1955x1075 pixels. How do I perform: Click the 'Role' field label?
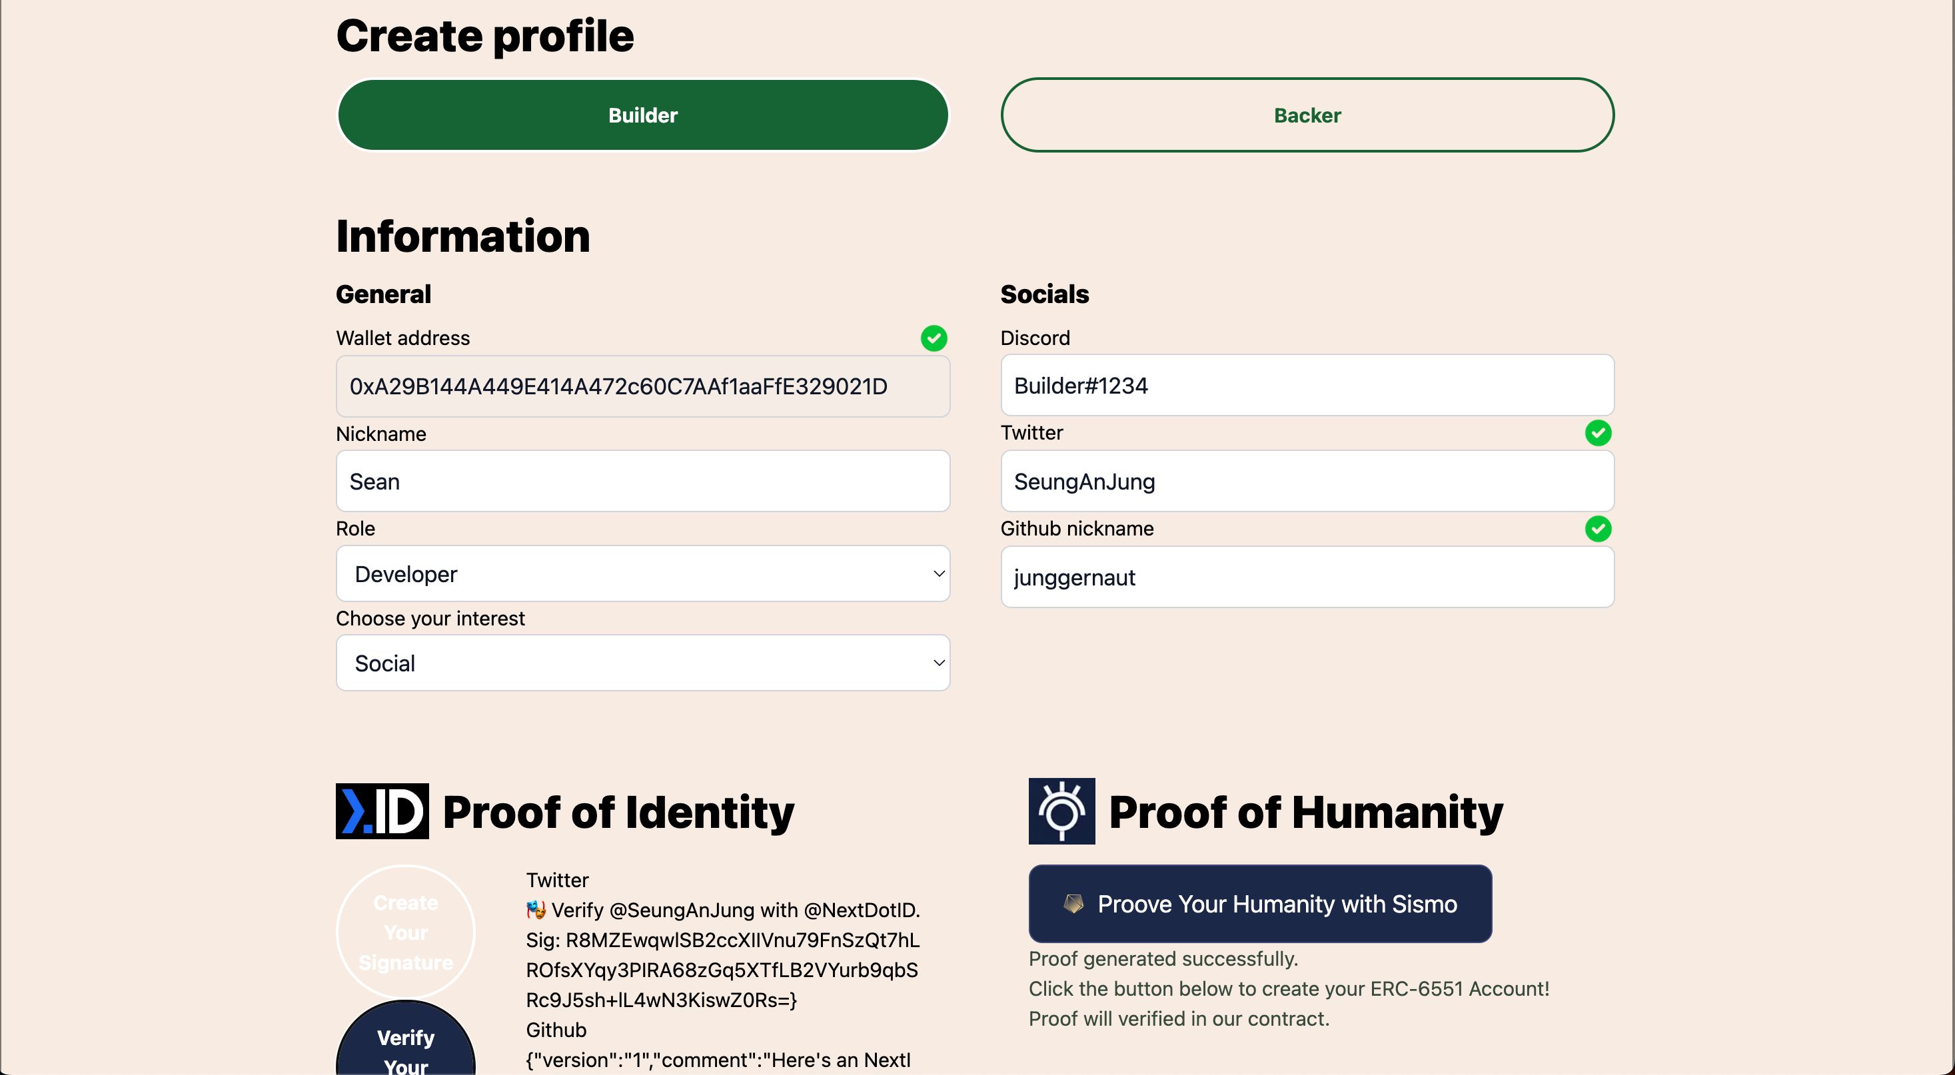tap(355, 529)
